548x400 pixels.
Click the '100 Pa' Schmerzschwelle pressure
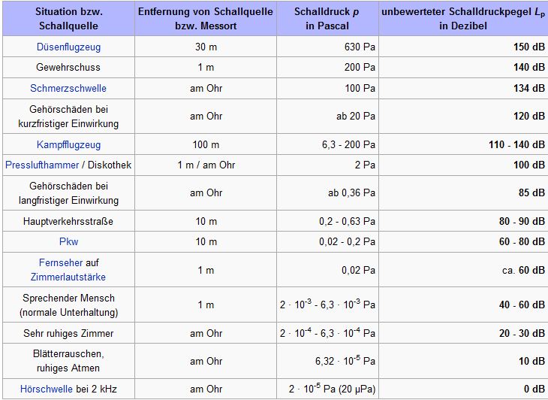point(360,88)
